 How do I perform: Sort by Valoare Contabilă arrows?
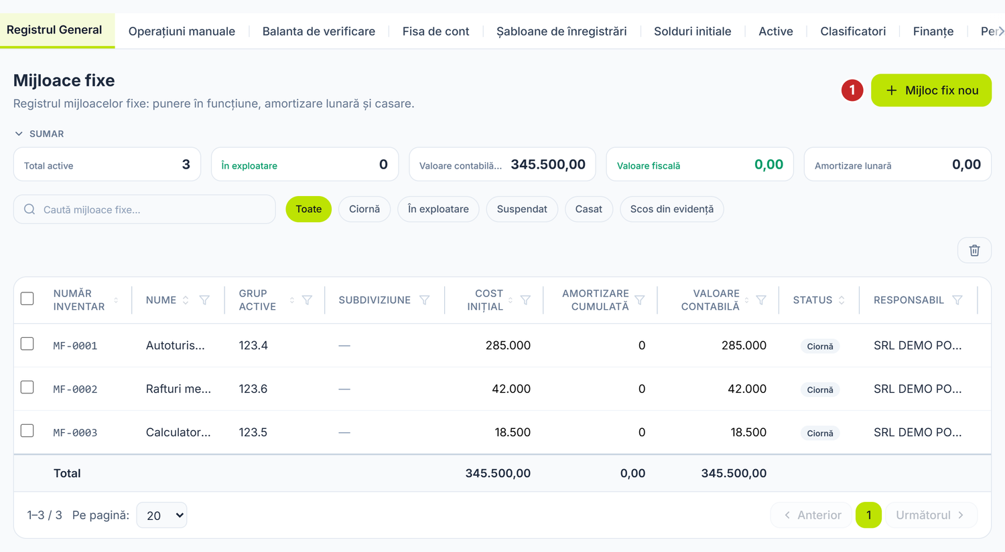pyautogui.click(x=746, y=300)
